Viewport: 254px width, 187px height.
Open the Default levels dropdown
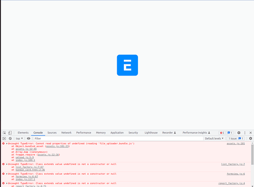pyautogui.click(x=214, y=139)
